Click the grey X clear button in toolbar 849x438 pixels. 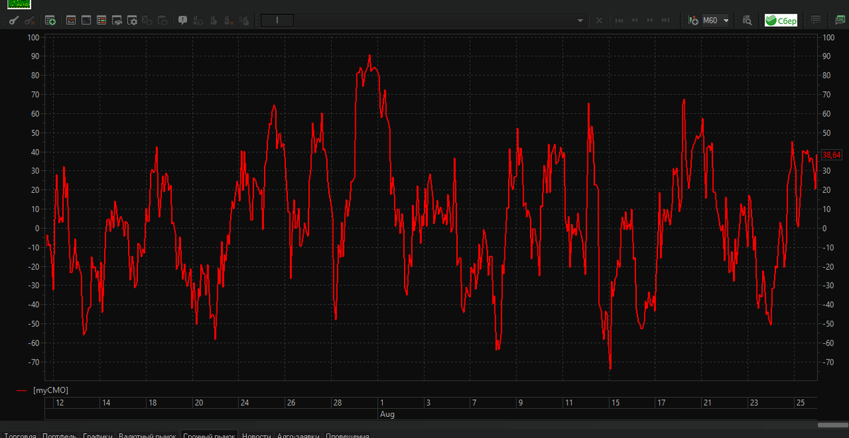pos(599,20)
